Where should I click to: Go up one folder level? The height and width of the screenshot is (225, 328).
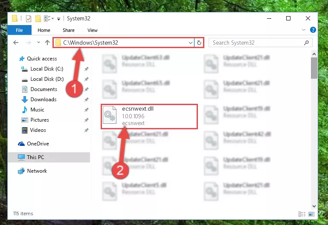point(47,43)
